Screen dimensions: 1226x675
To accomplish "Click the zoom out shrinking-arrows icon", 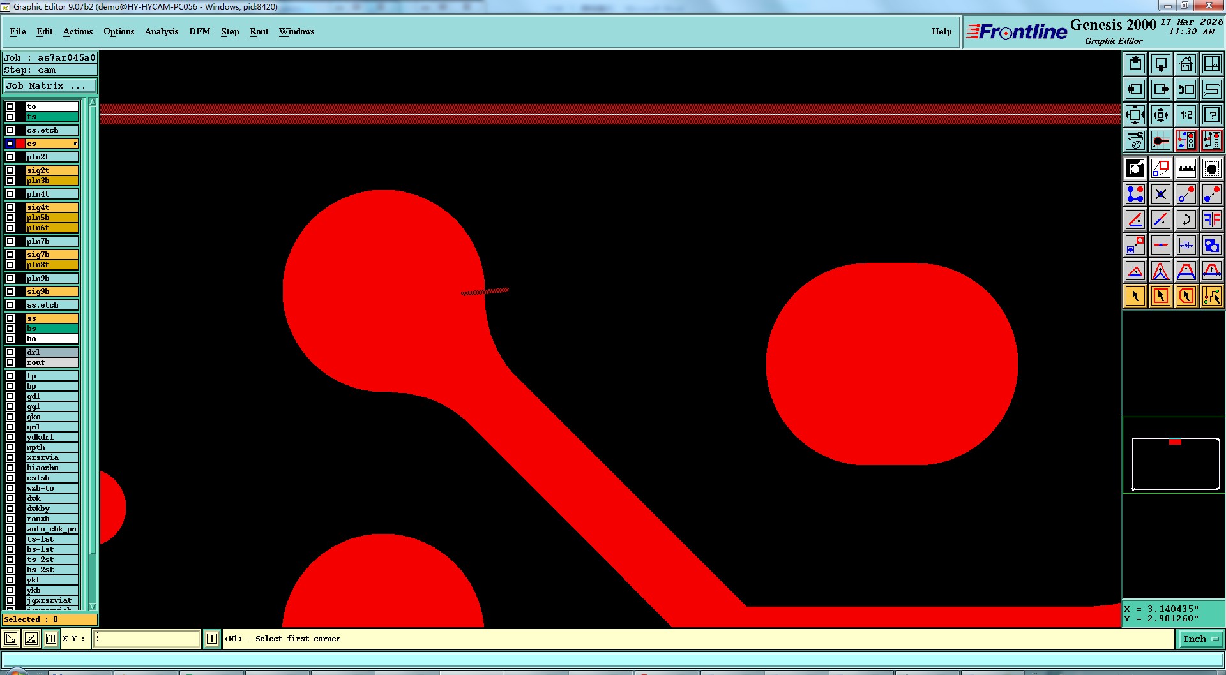I will point(1161,115).
